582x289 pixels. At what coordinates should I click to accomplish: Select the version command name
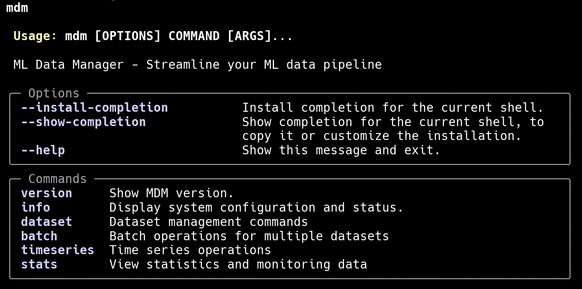point(46,193)
